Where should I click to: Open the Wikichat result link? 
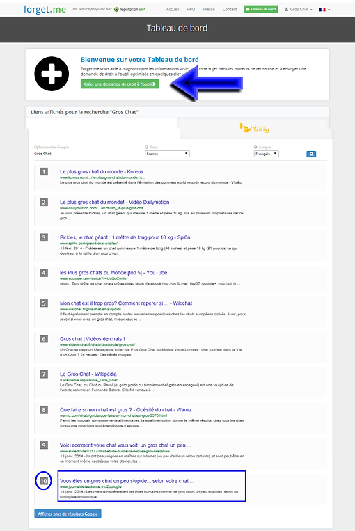(126, 303)
